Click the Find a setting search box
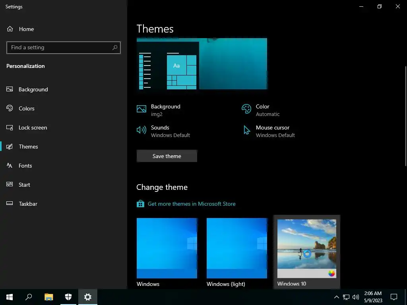 click(x=64, y=48)
